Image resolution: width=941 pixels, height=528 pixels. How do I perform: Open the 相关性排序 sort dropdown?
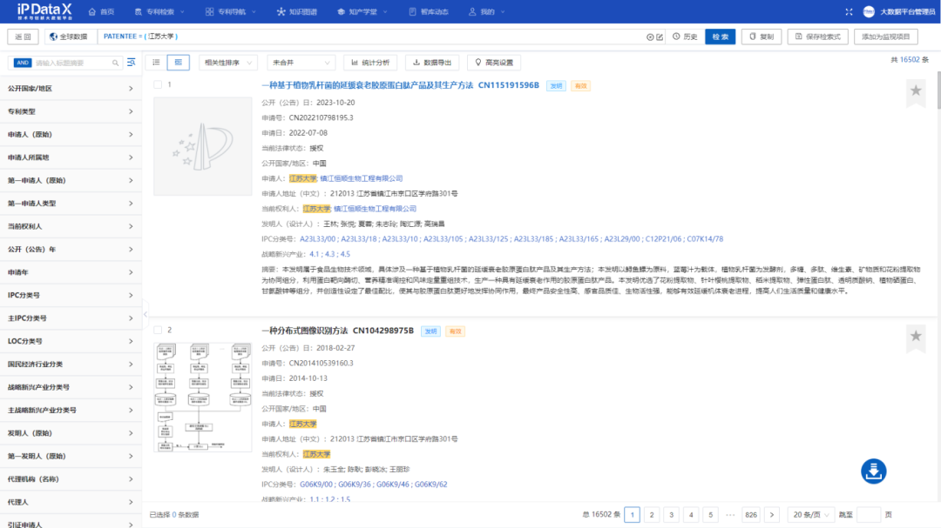tap(227, 63)
